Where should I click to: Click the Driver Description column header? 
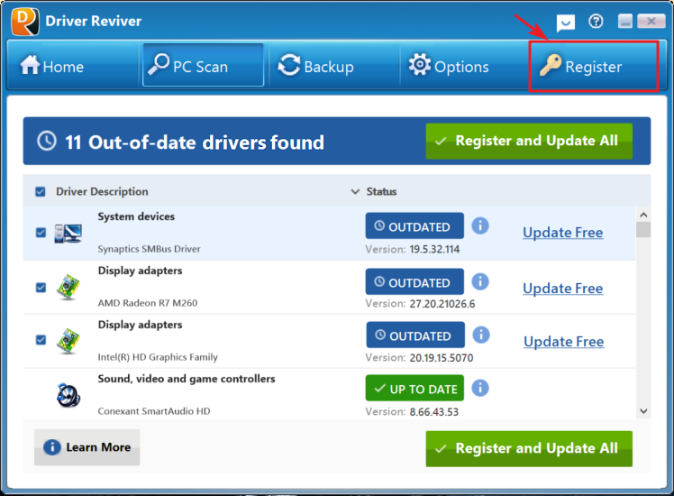(x=102, y=191)
